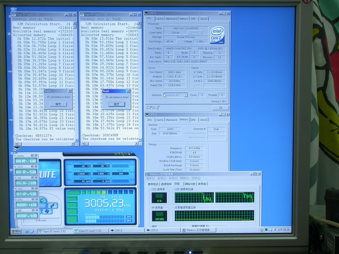Open settings icon of MB temperature panel
Viewport: 339px width, 254px height.
click(33, 210)
